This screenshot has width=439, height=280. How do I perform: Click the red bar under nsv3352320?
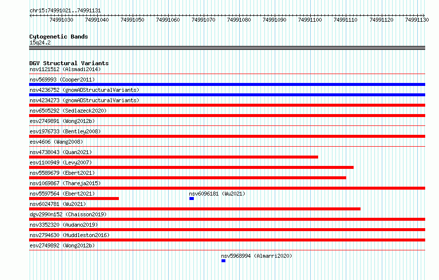pos(227,230)
